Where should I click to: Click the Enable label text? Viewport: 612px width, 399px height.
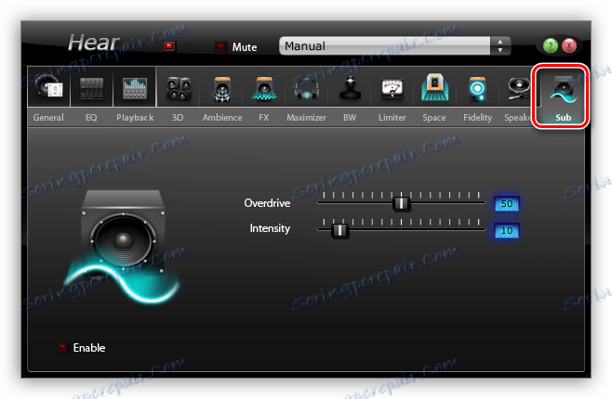(89, 348)
